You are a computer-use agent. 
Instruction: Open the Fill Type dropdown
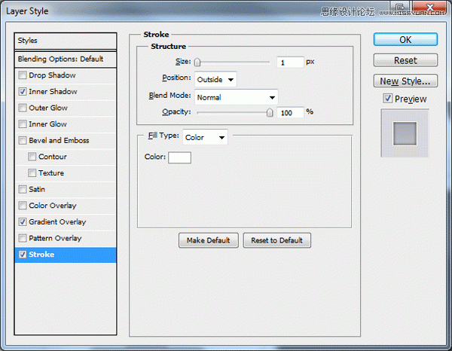(205, 137)
